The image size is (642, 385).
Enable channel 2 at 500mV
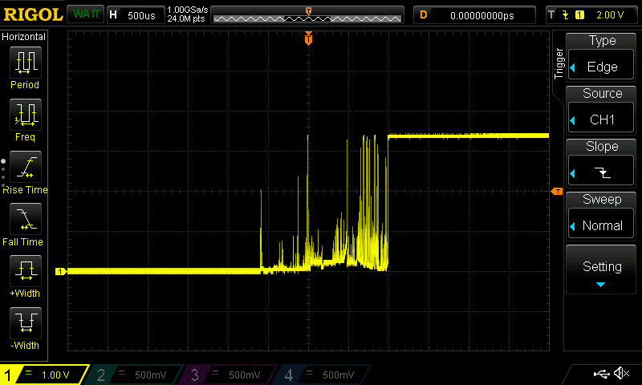(136, 375)
